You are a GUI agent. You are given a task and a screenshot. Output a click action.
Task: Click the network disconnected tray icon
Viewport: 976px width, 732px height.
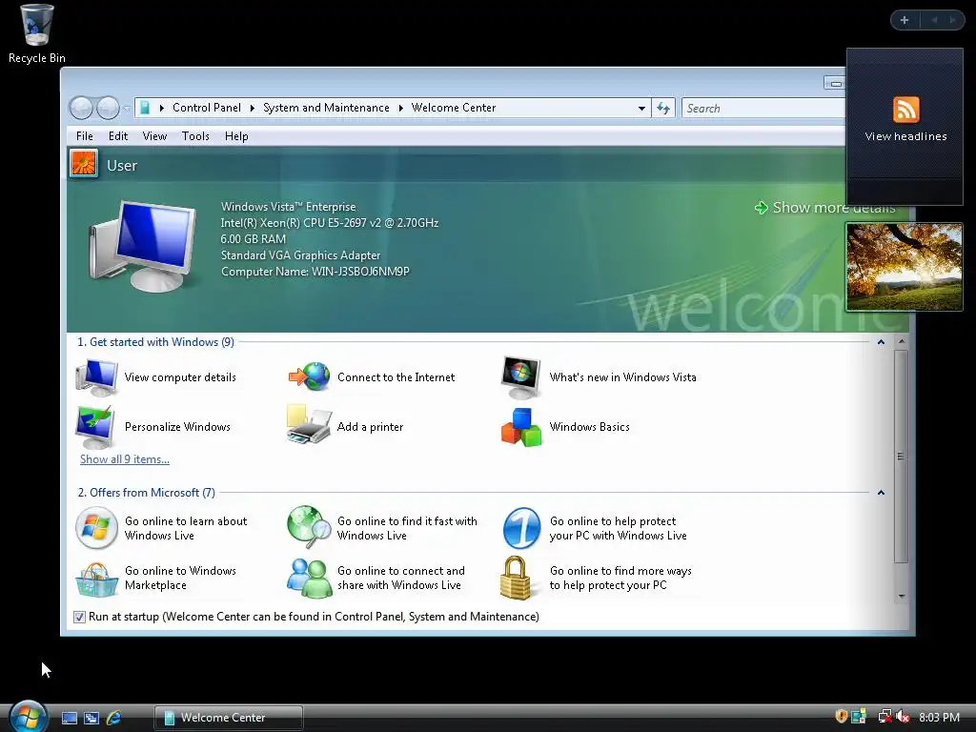(x=884, y=717)
